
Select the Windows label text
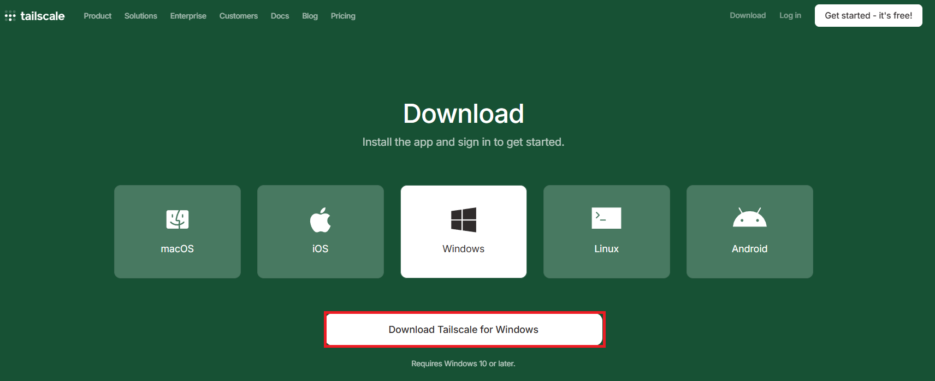coord(464,249)
